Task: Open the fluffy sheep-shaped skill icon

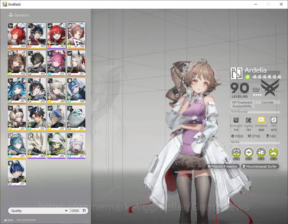Action: [248, 152]
